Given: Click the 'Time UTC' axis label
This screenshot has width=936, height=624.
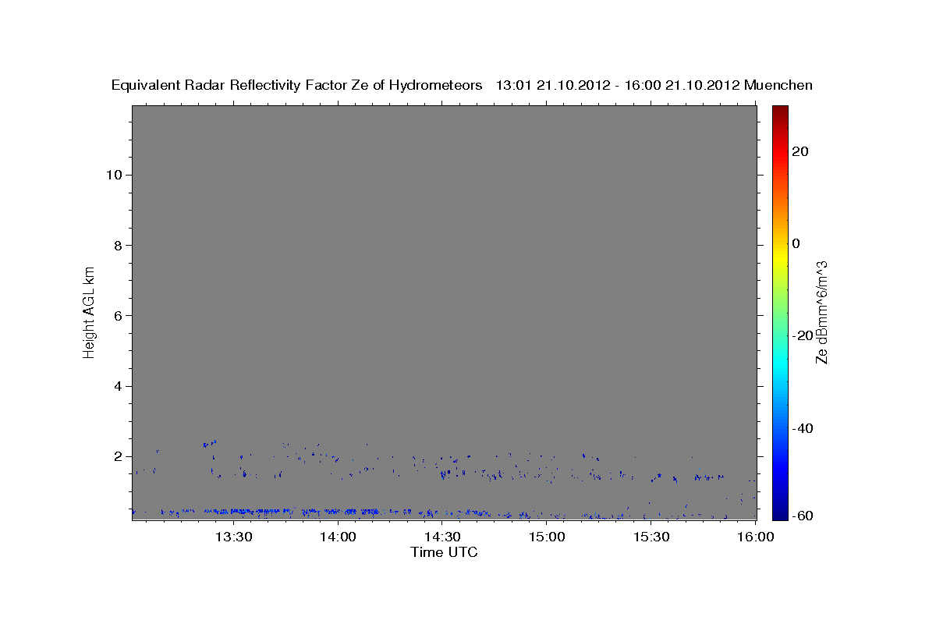Looking at the screenshot, I should 444,553.
